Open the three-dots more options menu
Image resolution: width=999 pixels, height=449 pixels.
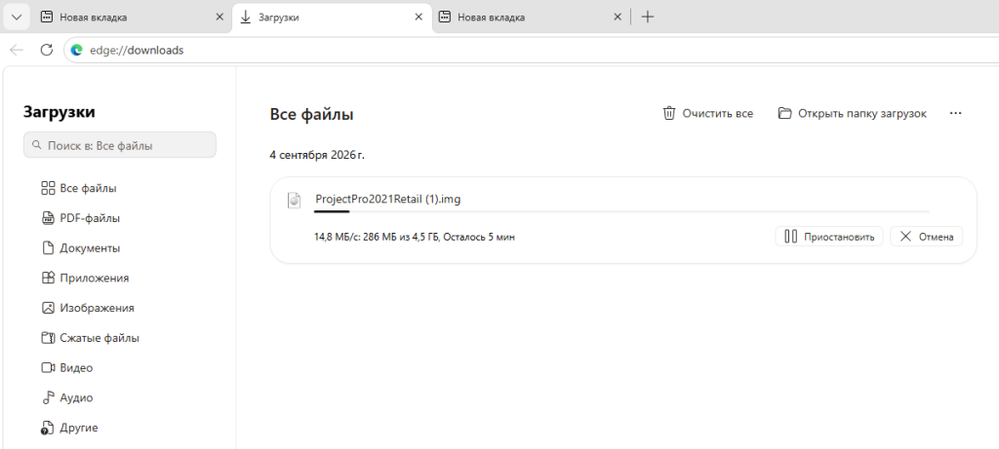pos(955,113)
